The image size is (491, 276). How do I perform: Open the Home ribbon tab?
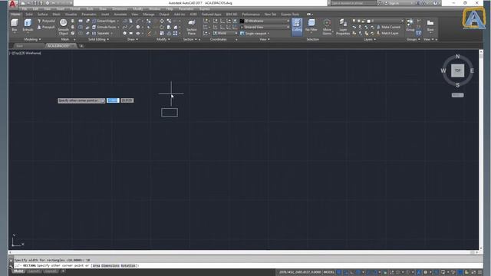coord(15,15)
